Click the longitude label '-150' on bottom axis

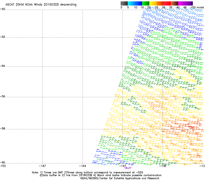pos(3,166)
